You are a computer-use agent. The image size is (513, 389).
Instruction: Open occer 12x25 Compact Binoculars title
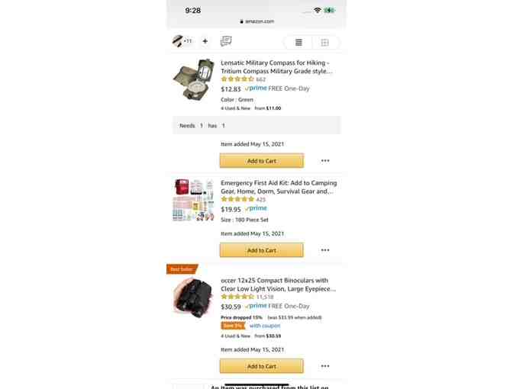[x=278, y=285]
